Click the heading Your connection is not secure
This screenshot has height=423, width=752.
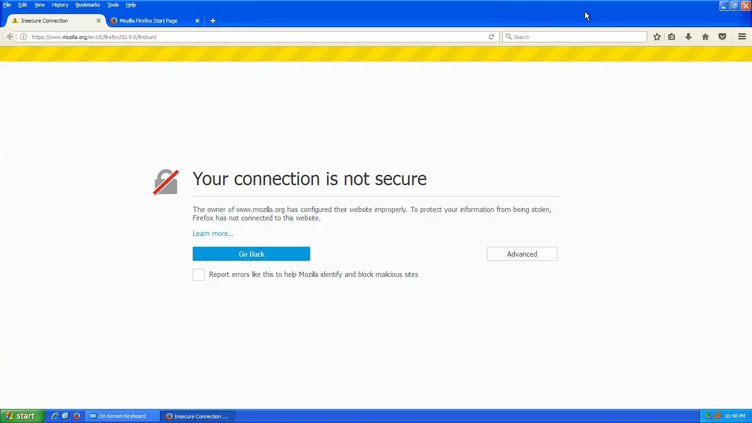click(x=310, y=179)
